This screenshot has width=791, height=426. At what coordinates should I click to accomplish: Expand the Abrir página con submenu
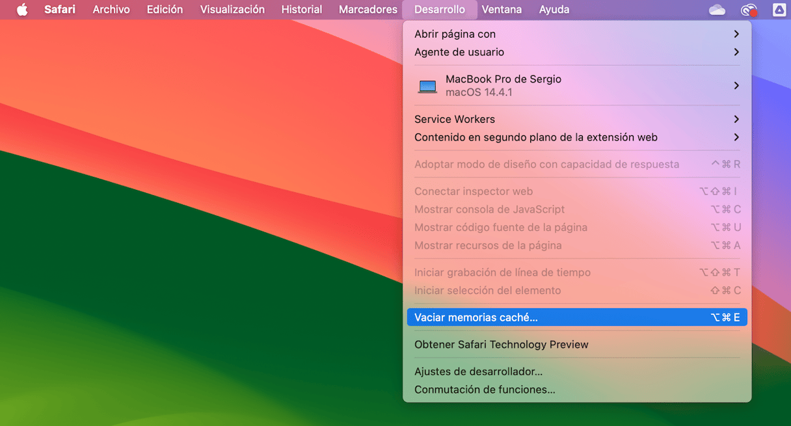click(577, 34)
